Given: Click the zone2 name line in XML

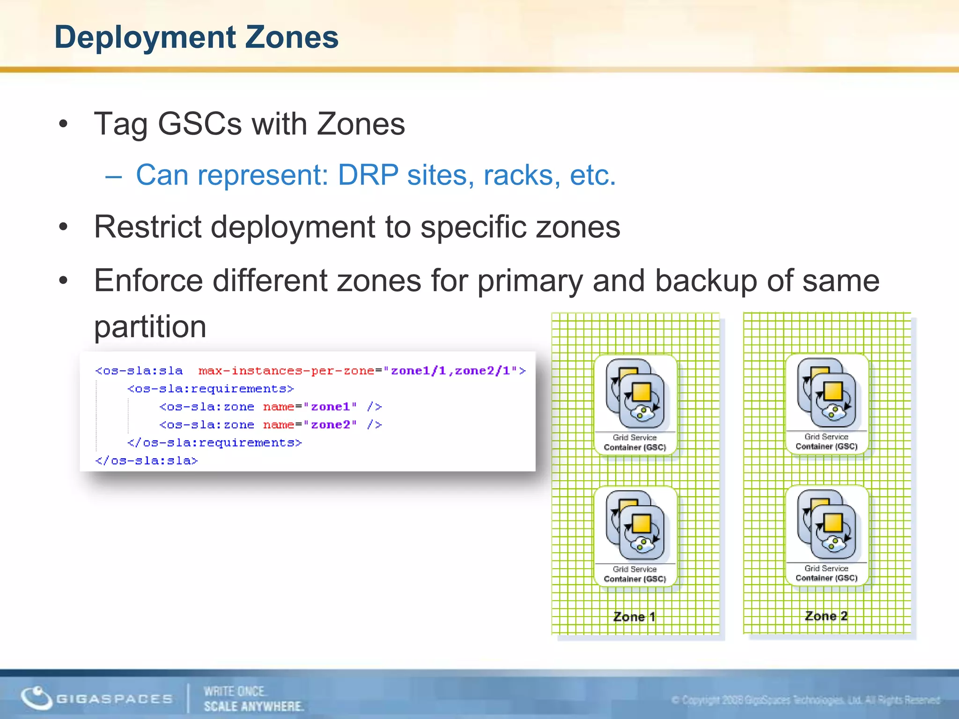Looking at the screenshot, I should tap(271, 425).
